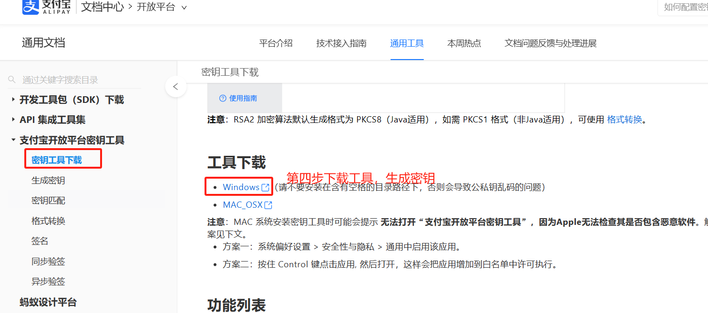708x313 pixels.
Task: Focus the 通过关键字搜索目录 search field
Action: click(x=74, y=80)
